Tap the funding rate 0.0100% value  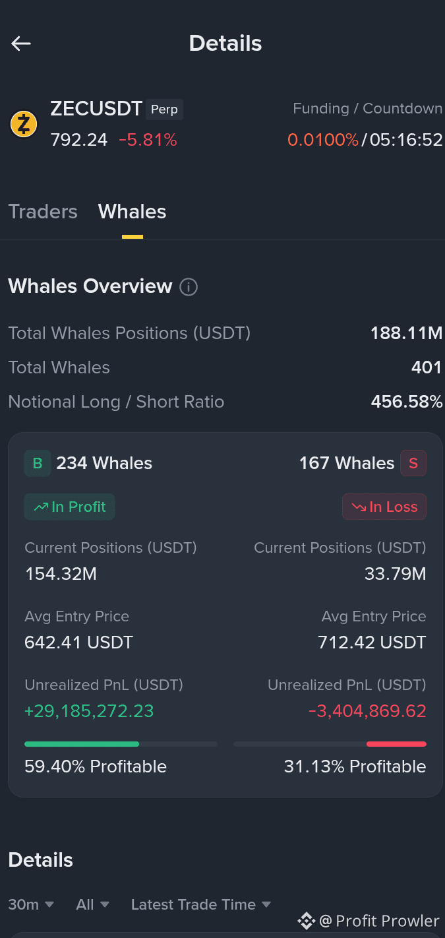click(323, 140)
